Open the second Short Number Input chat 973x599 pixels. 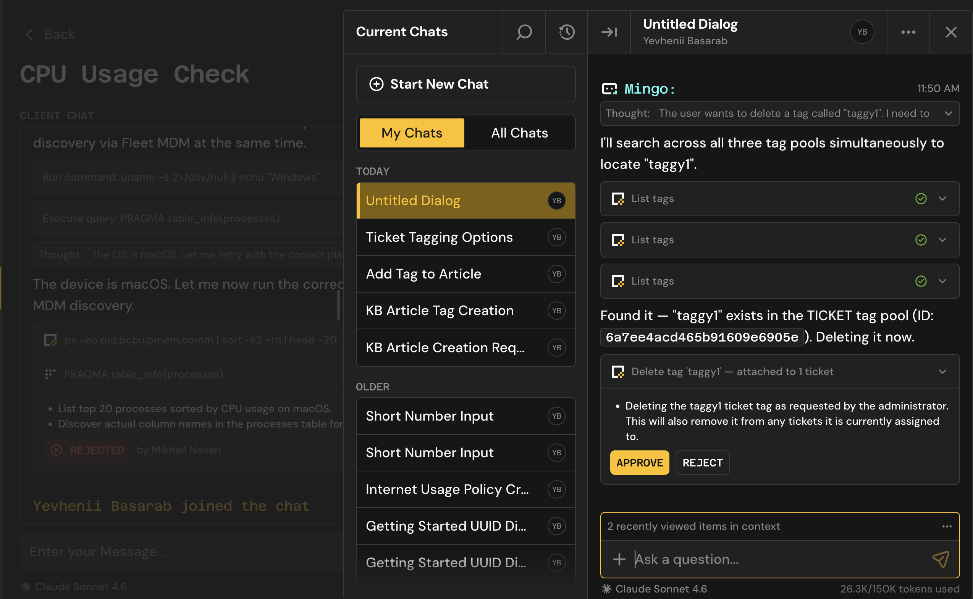466,452
